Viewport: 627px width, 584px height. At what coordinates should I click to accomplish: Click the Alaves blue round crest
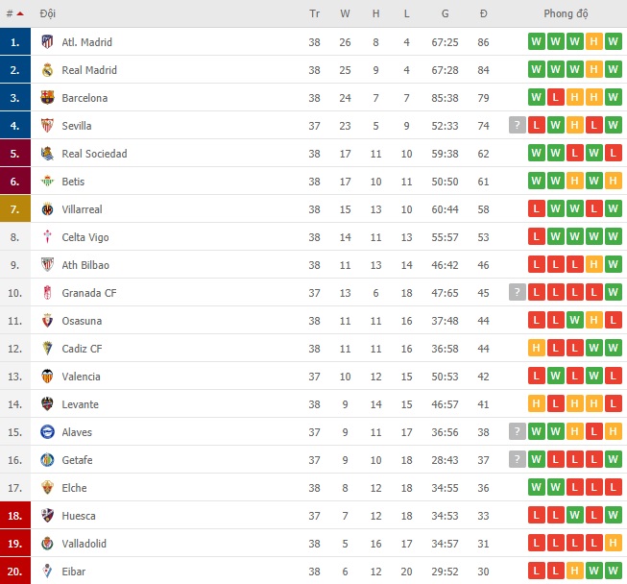pyautogui.click(x=47, y=432)
